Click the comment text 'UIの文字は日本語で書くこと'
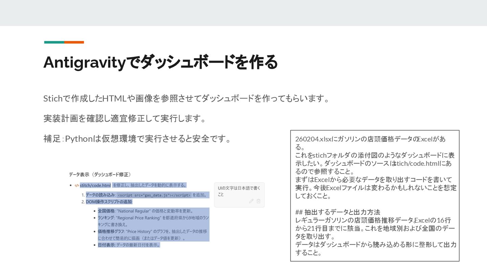This screenshot has width=487, height=274. point(239,191)
